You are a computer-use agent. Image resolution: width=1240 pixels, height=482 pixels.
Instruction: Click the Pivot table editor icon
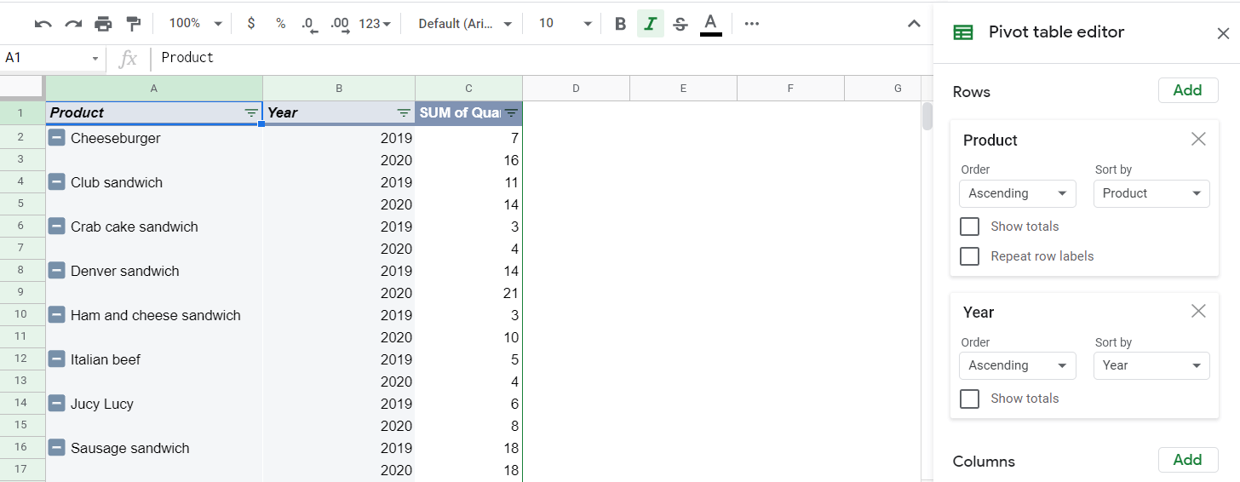(x=963, y=33)
